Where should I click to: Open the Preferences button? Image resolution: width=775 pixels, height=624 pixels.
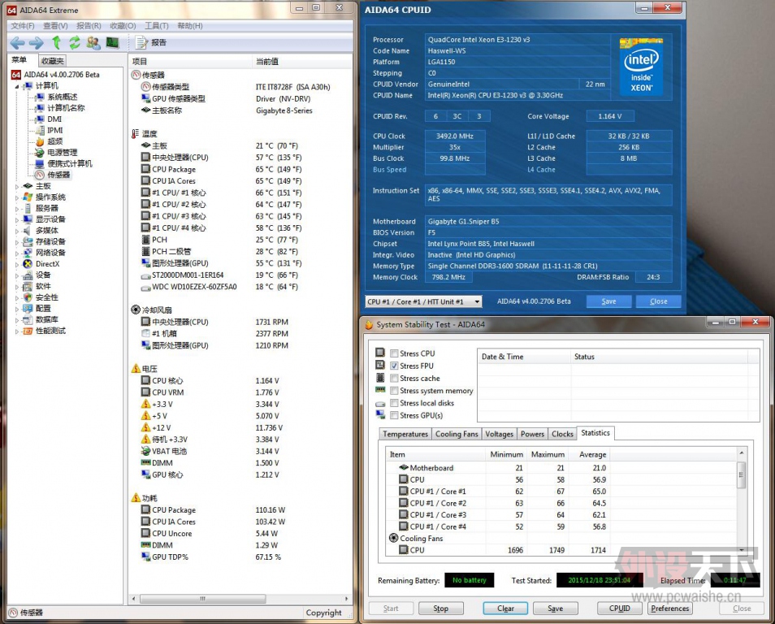(669, 609)
